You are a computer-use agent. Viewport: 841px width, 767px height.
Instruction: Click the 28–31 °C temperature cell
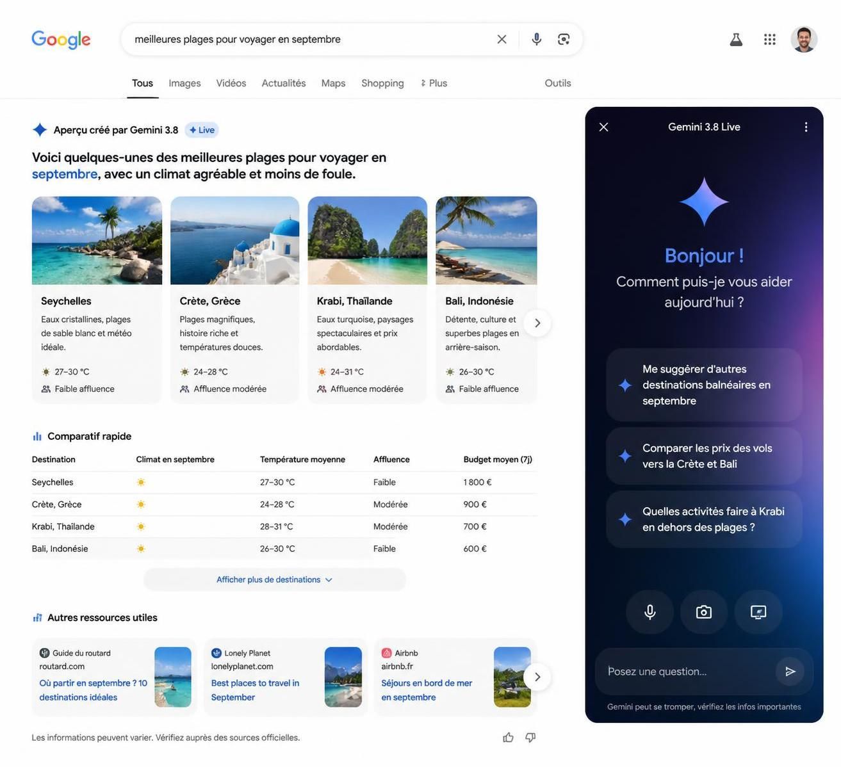[277, 526]
